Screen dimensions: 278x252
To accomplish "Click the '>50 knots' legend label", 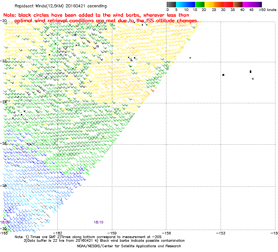I will click(267, 10).
